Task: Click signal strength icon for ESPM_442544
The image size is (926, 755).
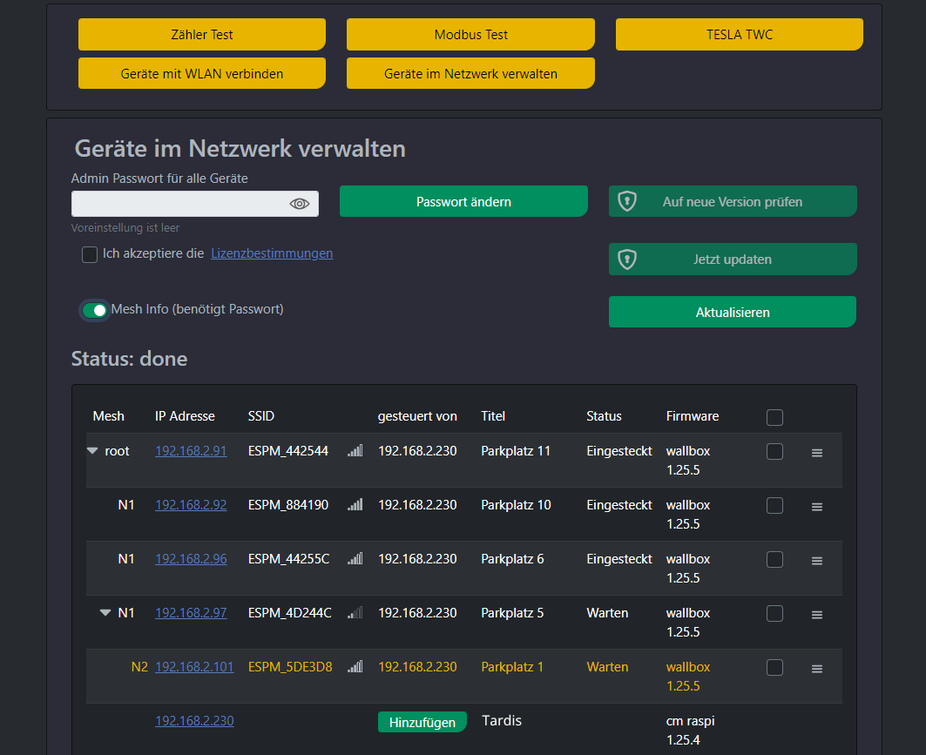Action: (355, 451)
